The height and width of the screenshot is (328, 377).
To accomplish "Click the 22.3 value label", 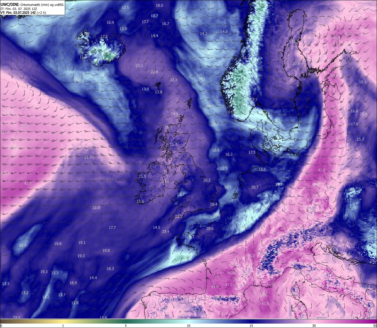I will [173, 80].
